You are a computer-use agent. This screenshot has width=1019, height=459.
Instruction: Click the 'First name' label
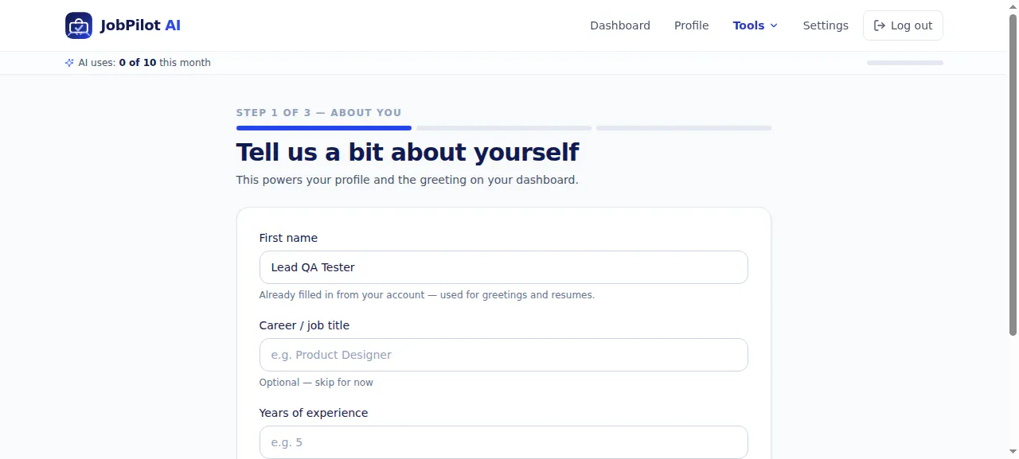tap(288, 238)
